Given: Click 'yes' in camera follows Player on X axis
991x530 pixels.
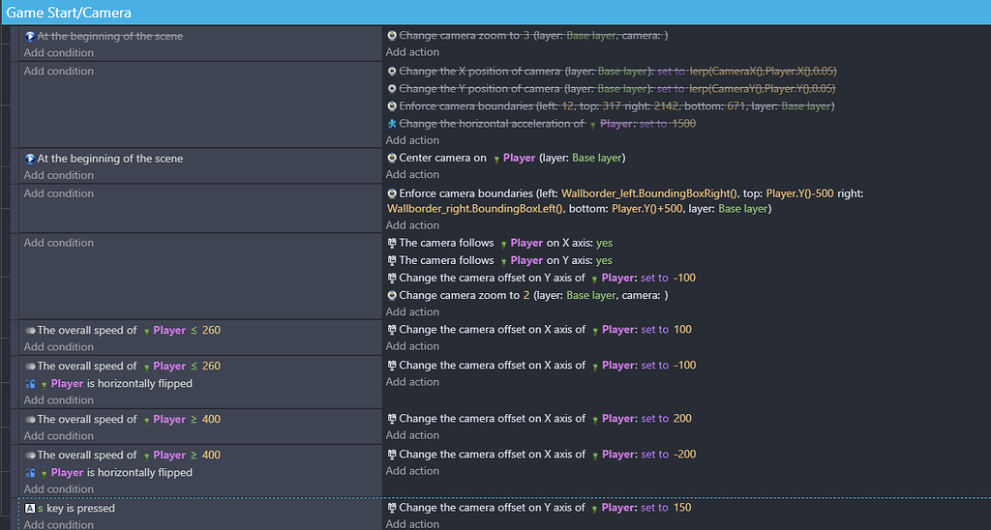Looking at the screenshot, I should pos(604,243).
